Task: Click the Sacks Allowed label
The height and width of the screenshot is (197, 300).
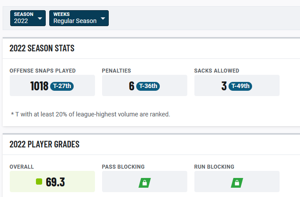Action: [217, 71]
